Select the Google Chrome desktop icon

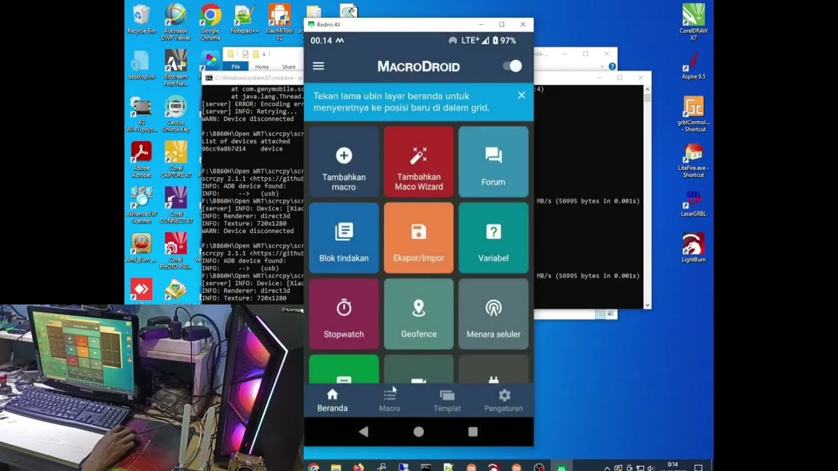210,22
